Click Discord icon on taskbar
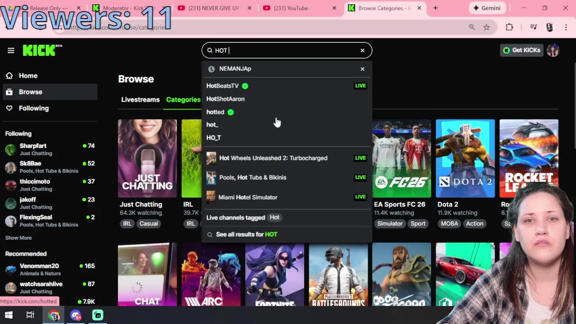 point(76,315)
